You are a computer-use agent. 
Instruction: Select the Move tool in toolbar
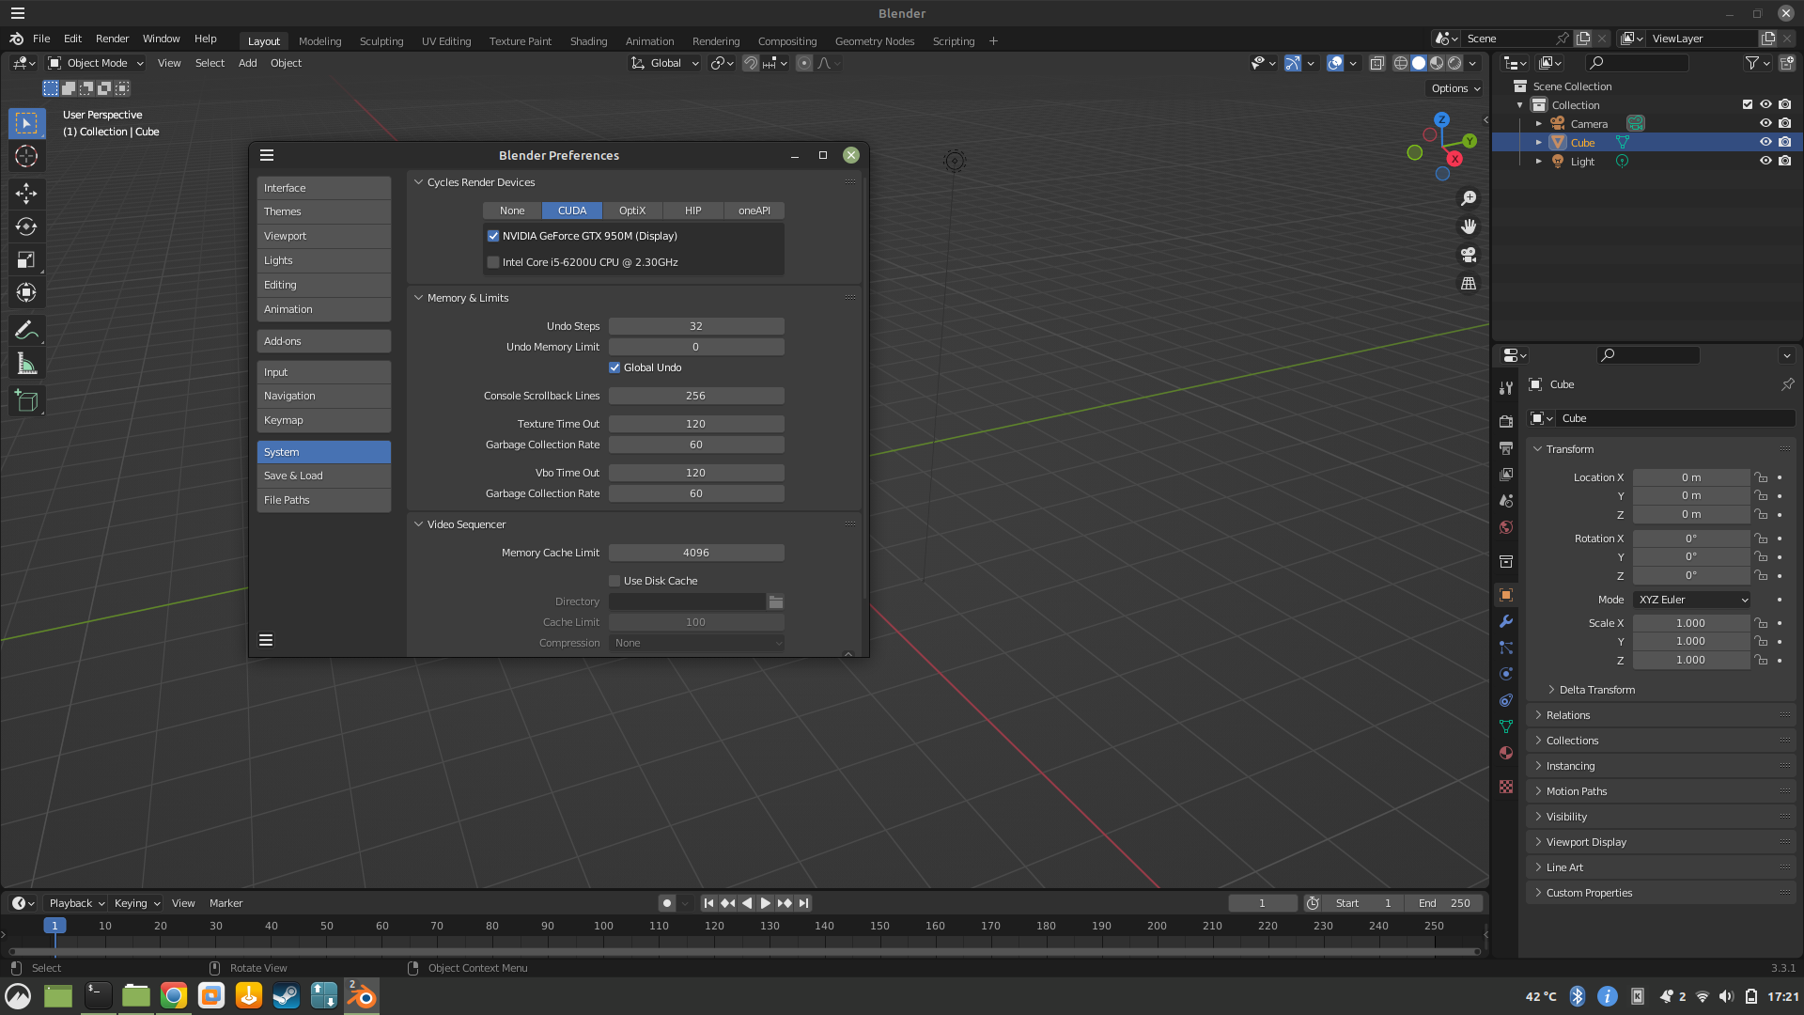[26, 194]
